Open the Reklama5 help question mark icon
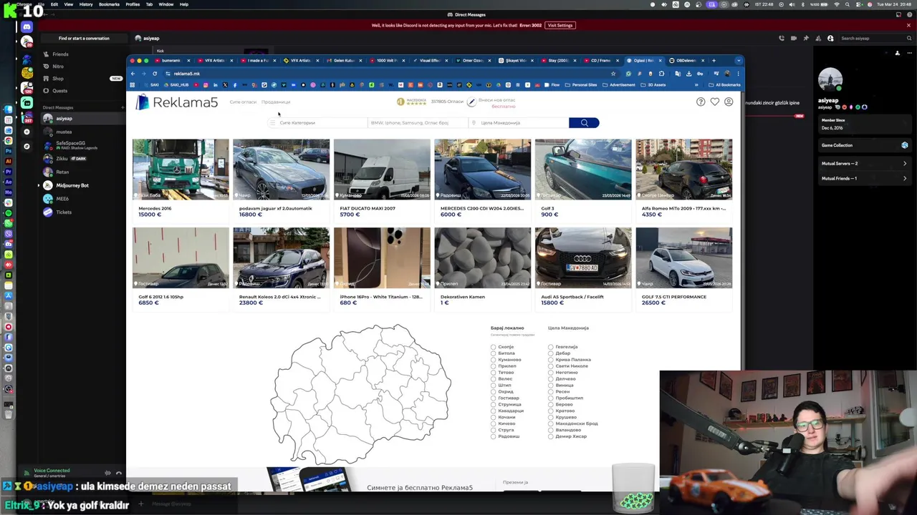 (701, 102)
